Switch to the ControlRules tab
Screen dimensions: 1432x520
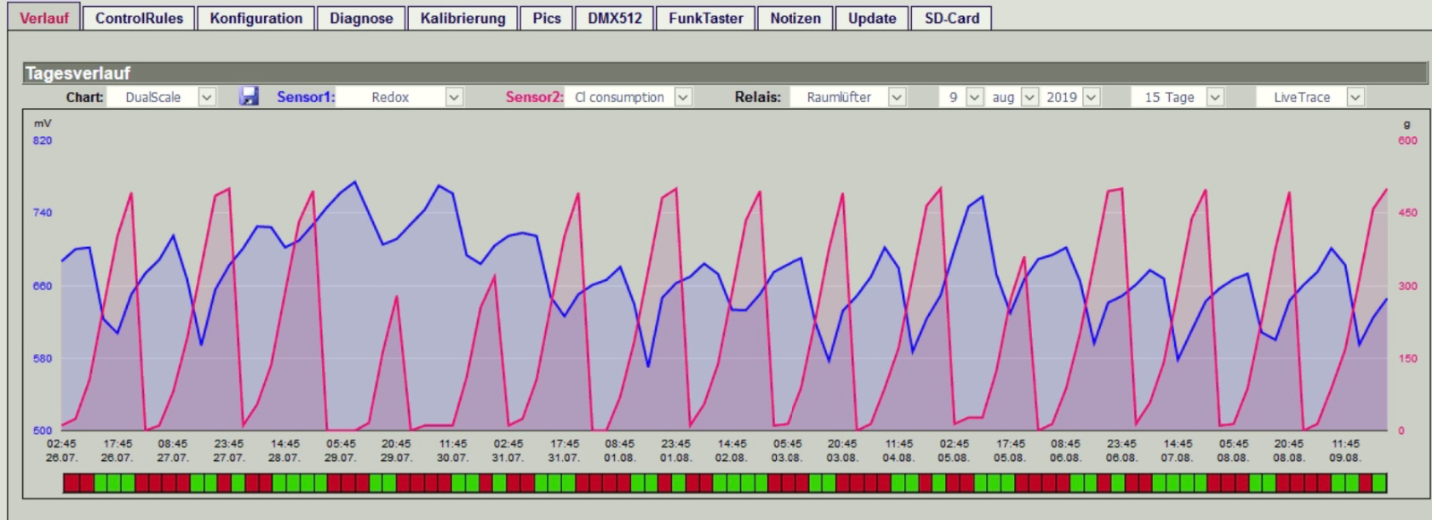pos(139,19)
